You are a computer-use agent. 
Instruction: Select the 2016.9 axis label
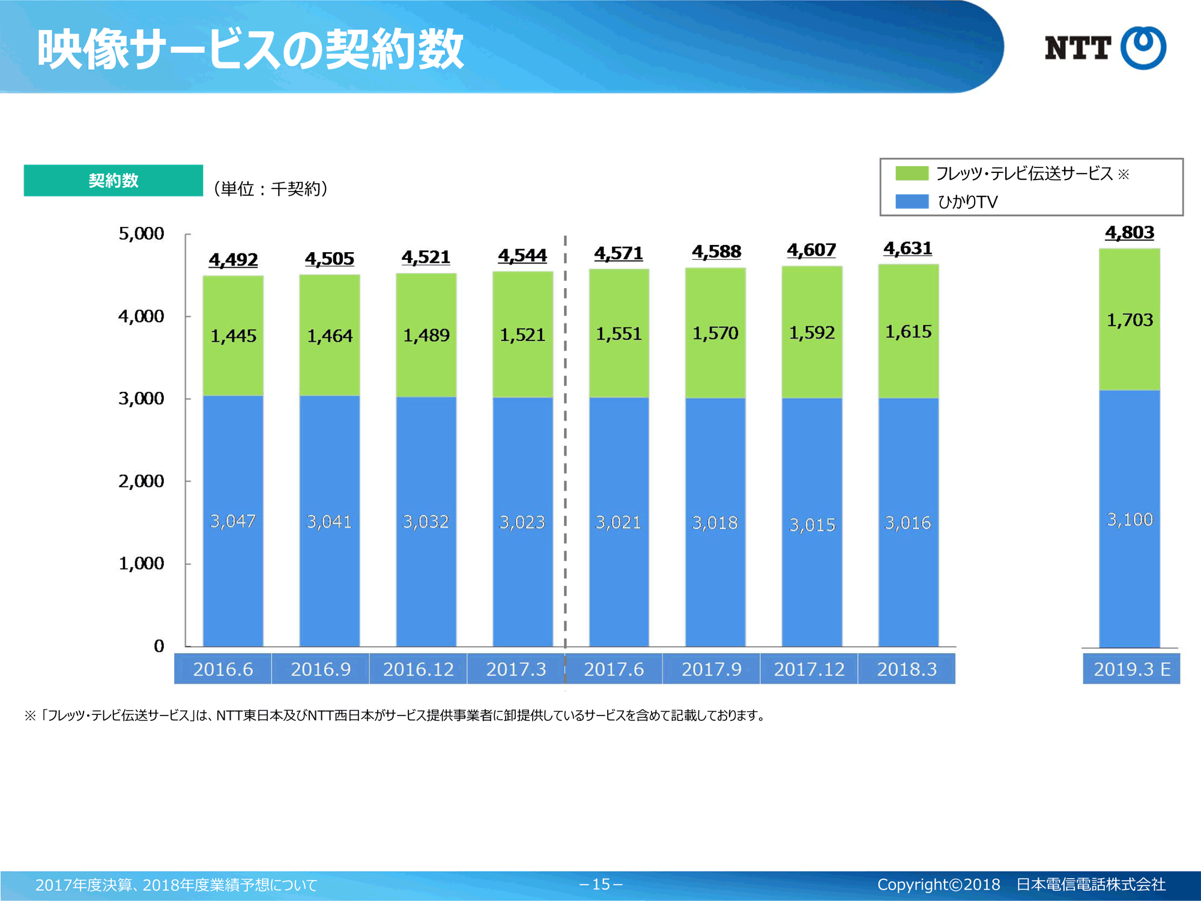[321, 669]
